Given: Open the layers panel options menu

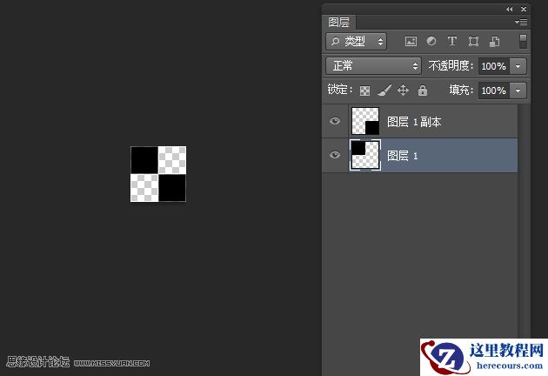Looking at the screenshot, I should coord(521,22).
